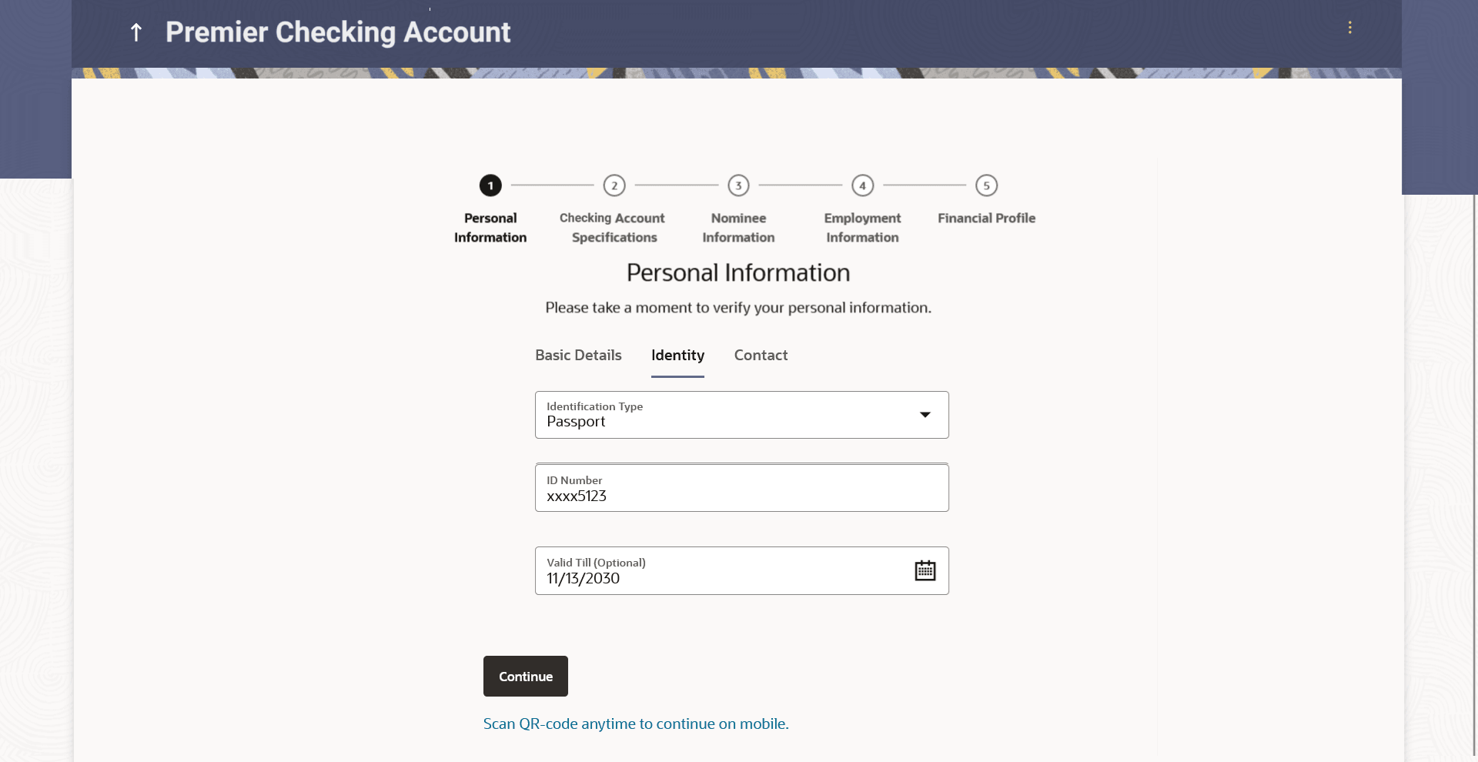Image resolution: width=1478 pixels, height=762 pixels.
Task: Switch to the Contact tab
Action: [761, 356]
